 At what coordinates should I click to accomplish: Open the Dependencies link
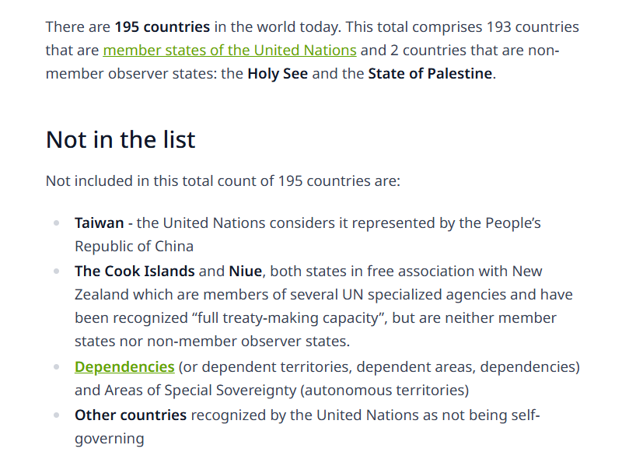coord(124,367)
